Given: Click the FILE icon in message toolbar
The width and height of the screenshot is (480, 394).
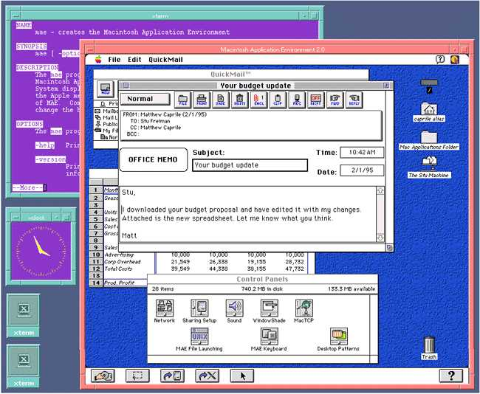Looking at the screenshot, I should (x=182, y=100).
